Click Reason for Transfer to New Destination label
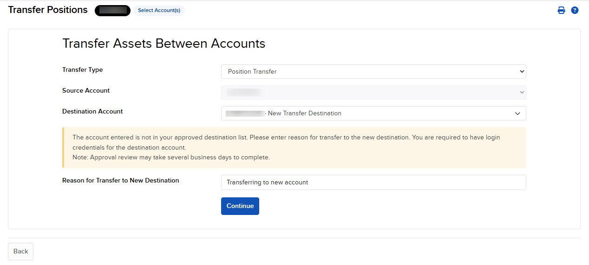This screenshot has width=589, height=265. pyautogui.click(x=120, y=181)
